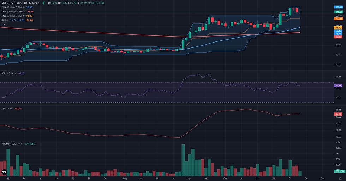Click the 750K volume scale tick
This screenshot has width=346, height=181.
(x=338, y=159)
